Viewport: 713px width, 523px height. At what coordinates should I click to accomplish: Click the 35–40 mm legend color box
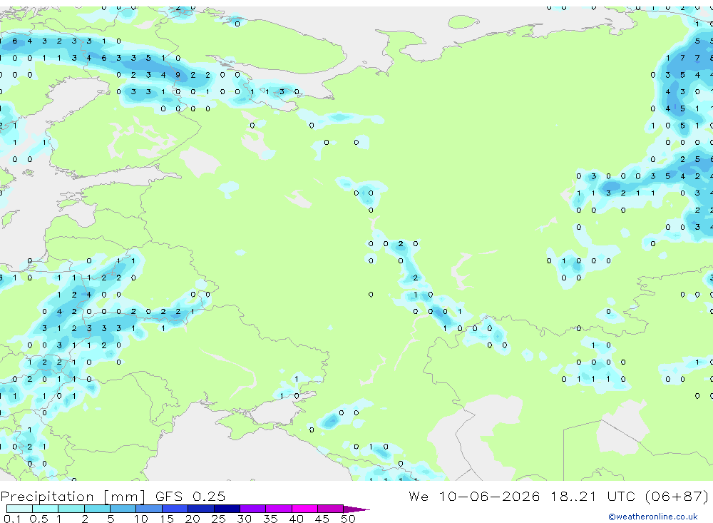coord(279,509)
